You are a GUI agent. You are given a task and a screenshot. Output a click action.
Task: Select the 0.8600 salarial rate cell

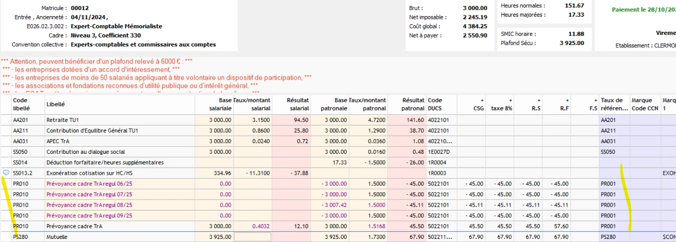pyautogui.click(x=261, y=131)
